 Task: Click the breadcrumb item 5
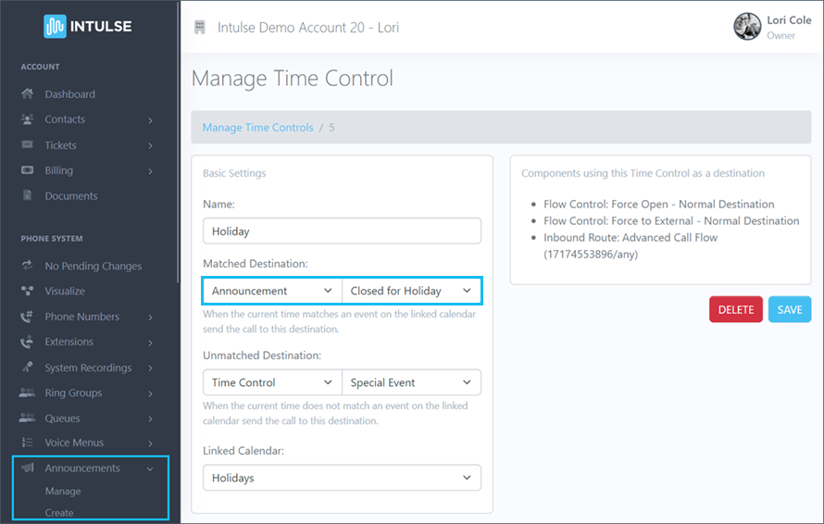click(331, 127)
